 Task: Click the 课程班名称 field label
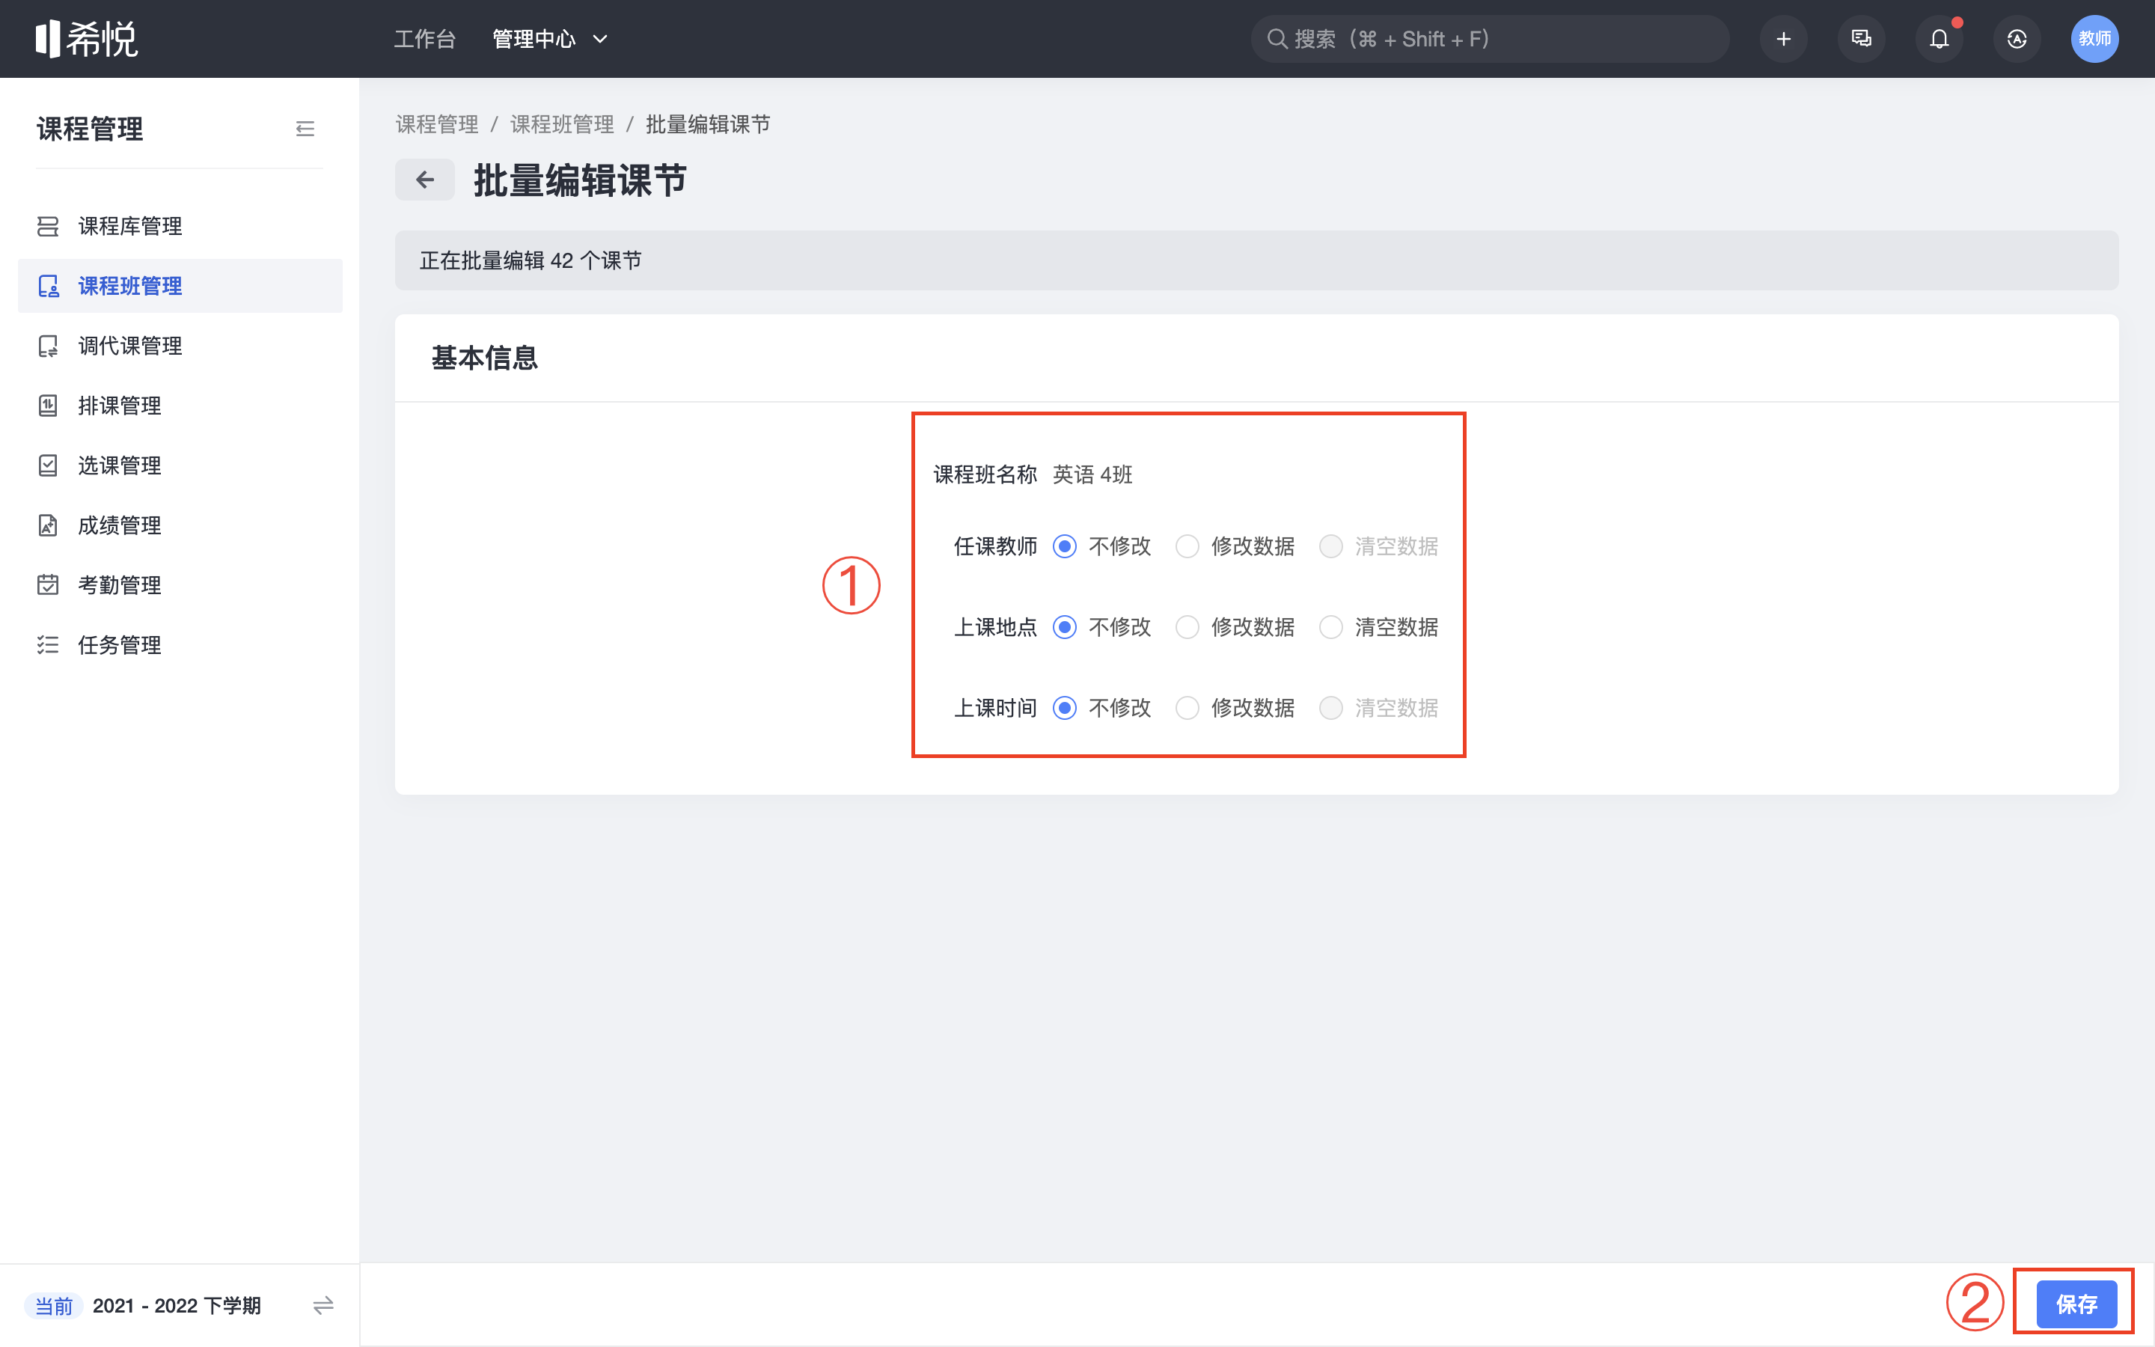[985, 475]
